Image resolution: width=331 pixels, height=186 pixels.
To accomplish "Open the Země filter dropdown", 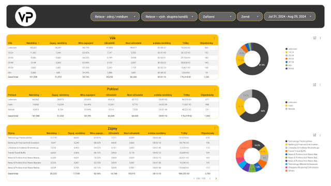I will [250, 17].
